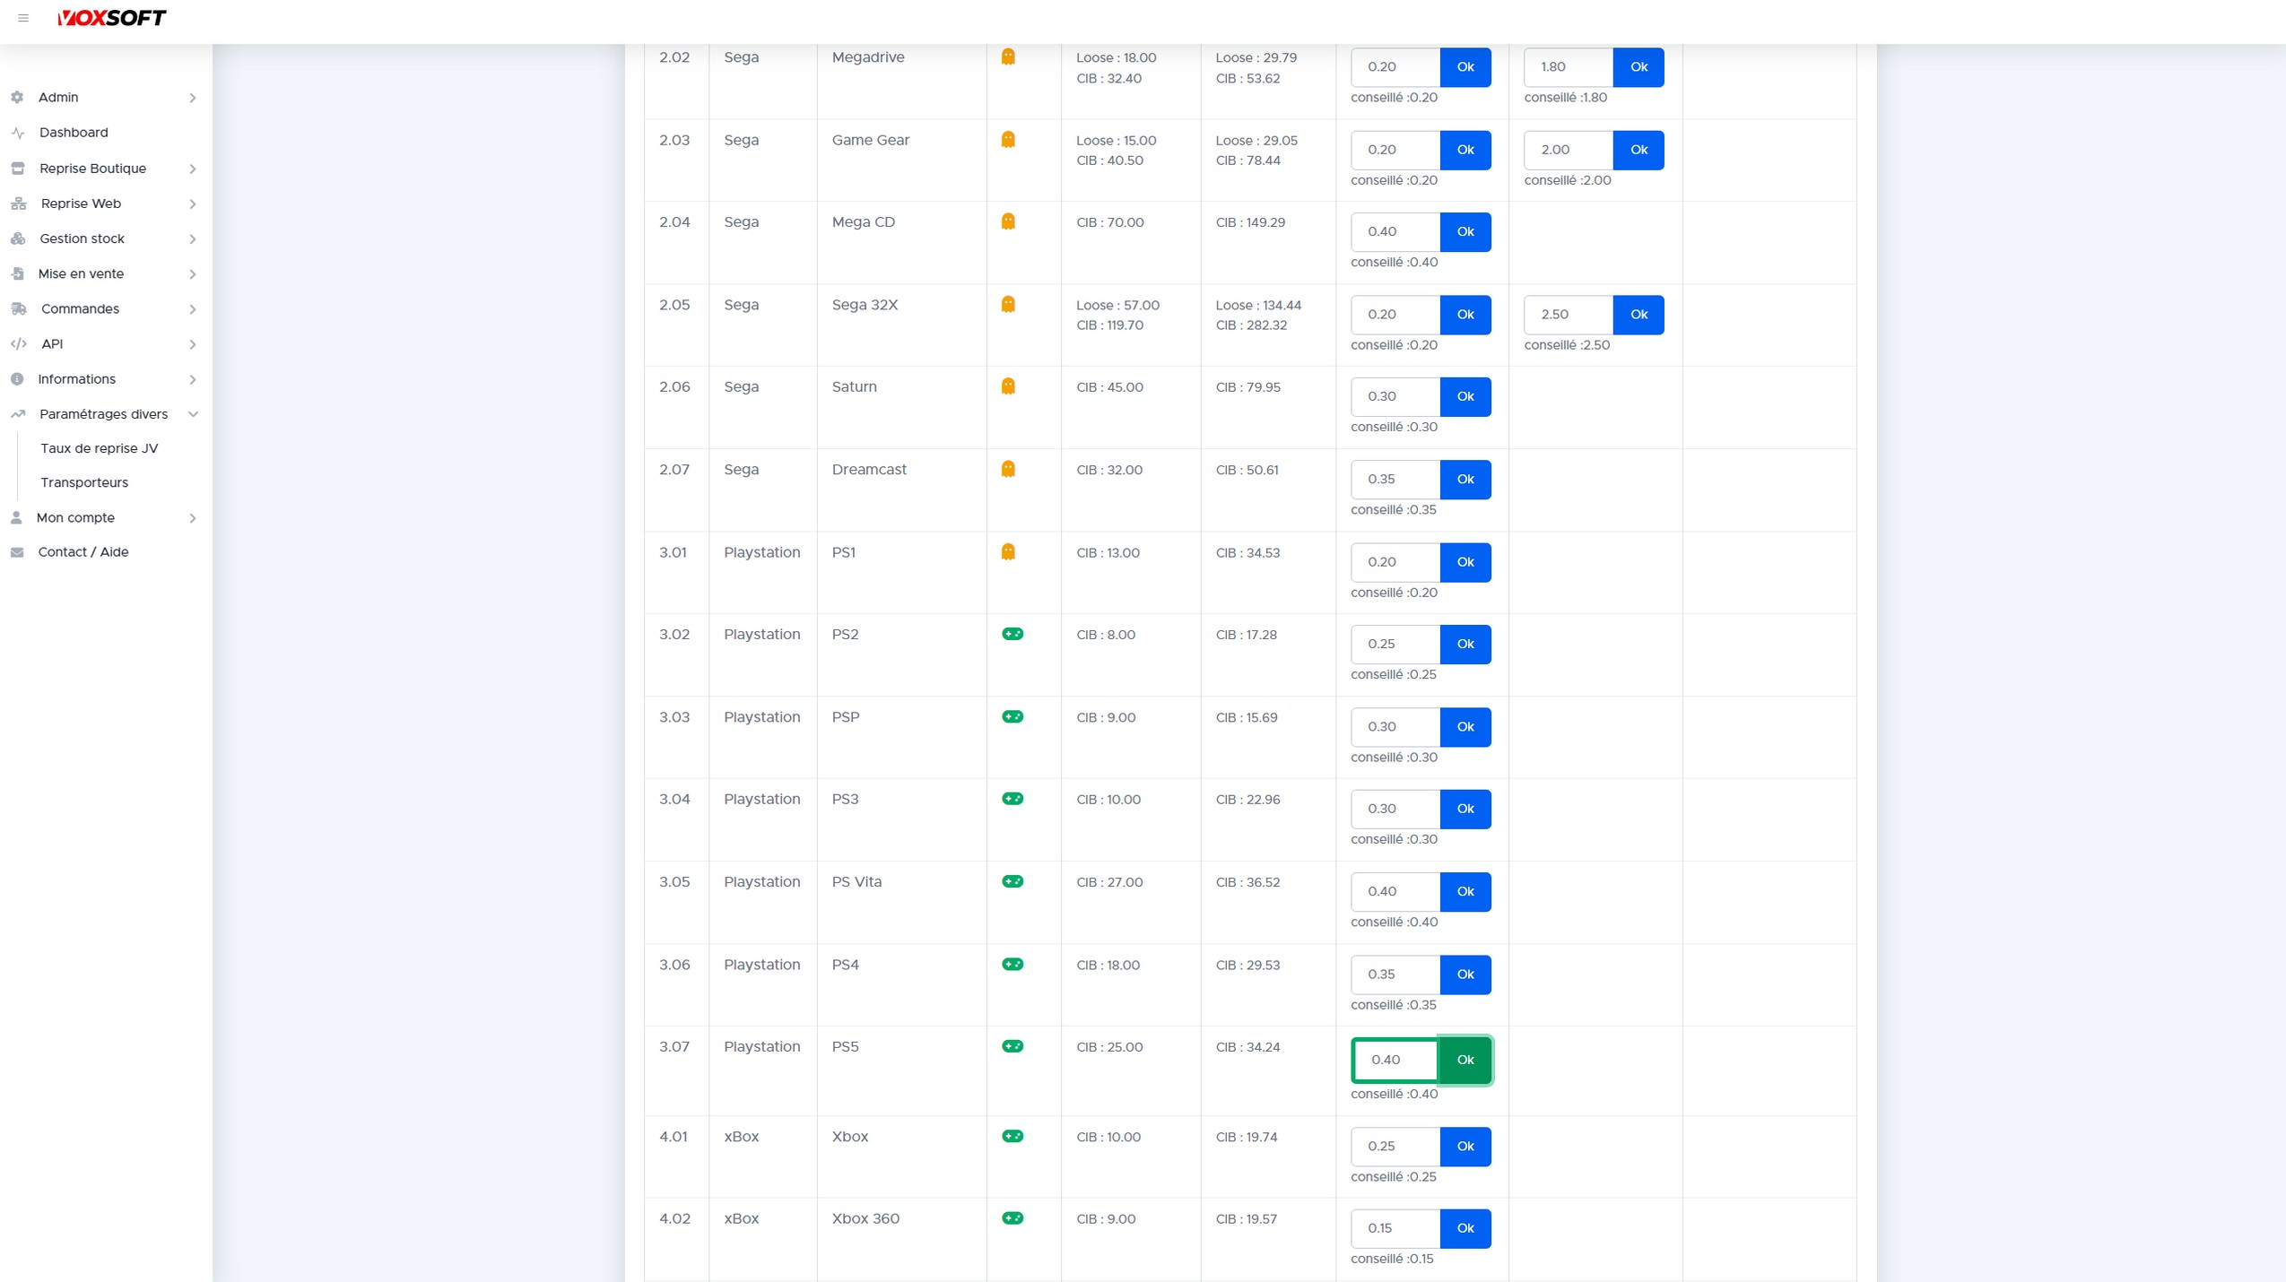Click the orange ghost icon for Dreamcast

click(1008, 469)
